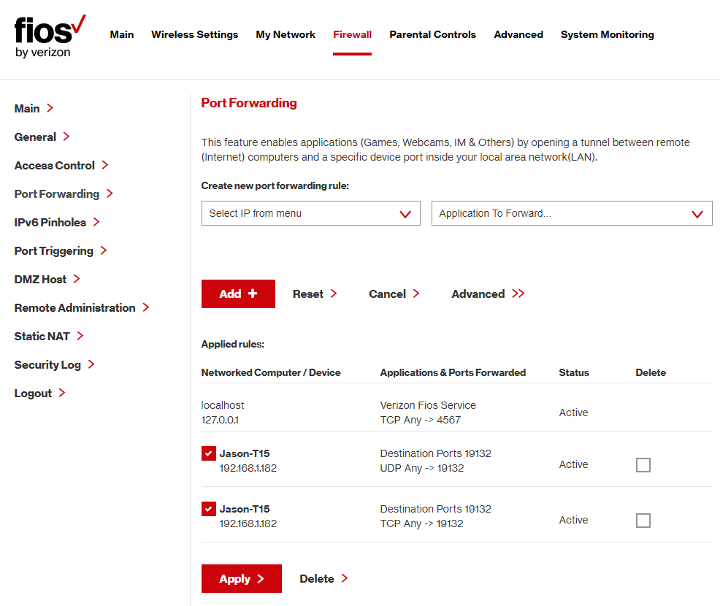This screenshot has height=606, width=720.
Task: Click the chevron arrow next to Port Triggering
Action: click(104, 250)
